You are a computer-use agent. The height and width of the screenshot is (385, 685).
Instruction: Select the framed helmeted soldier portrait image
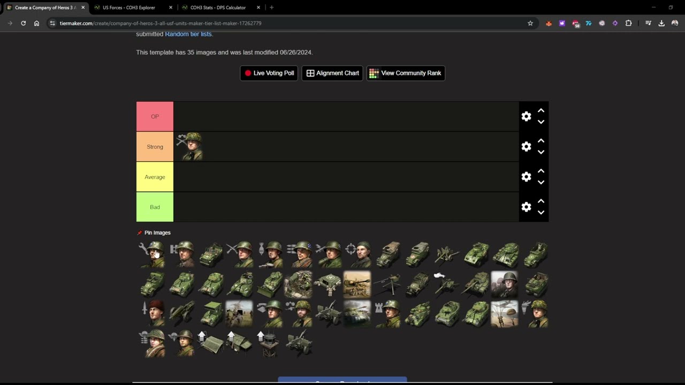(505, 284)
